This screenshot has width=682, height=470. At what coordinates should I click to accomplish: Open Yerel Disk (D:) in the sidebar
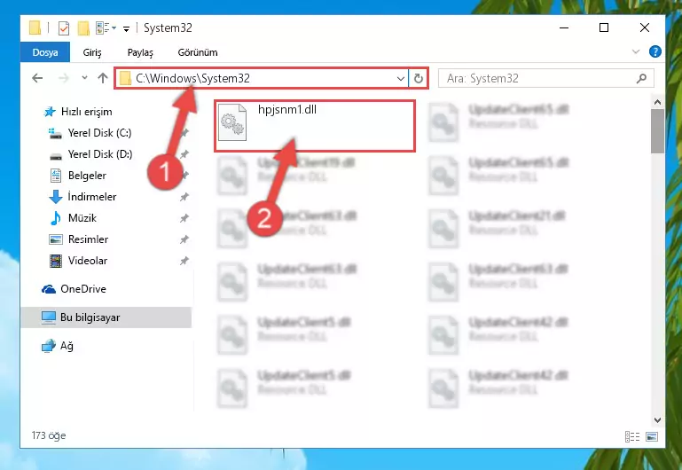(90, 154)
